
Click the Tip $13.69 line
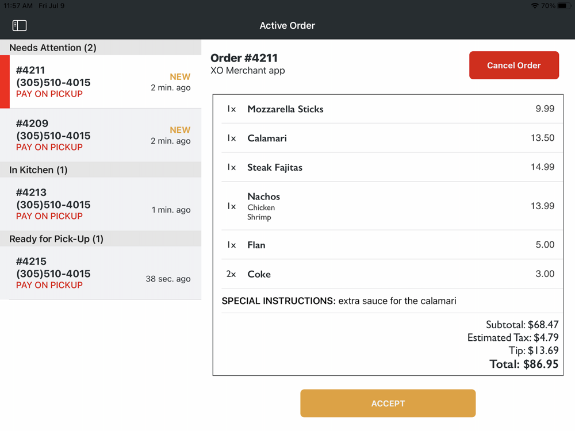coord(534,351)
